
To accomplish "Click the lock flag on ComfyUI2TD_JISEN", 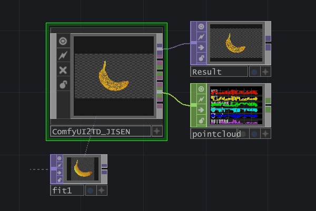I will click(63, 84).
